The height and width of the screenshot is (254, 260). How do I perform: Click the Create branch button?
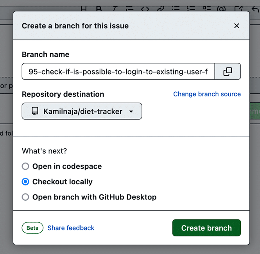click(x=206, y=228)
